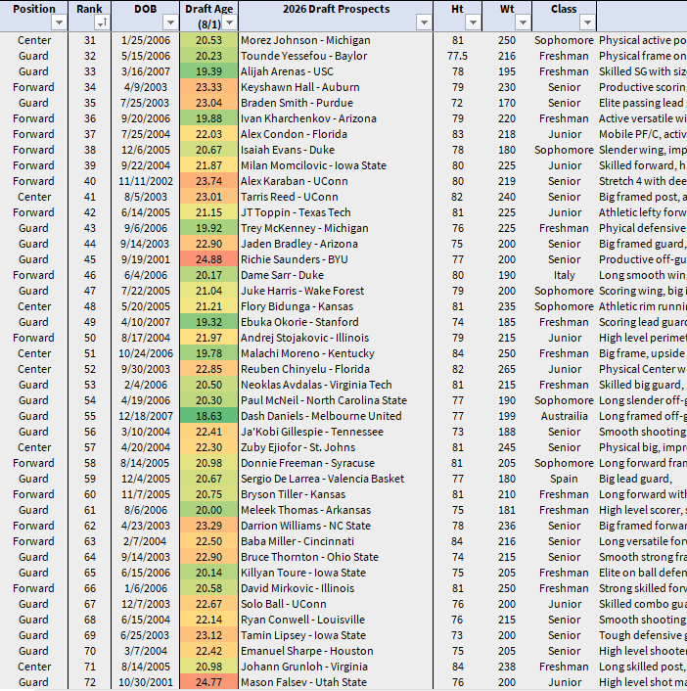Select cell Darrion Williams - NC State
Viewport: 687px width, 691px height.
(336, 526)
